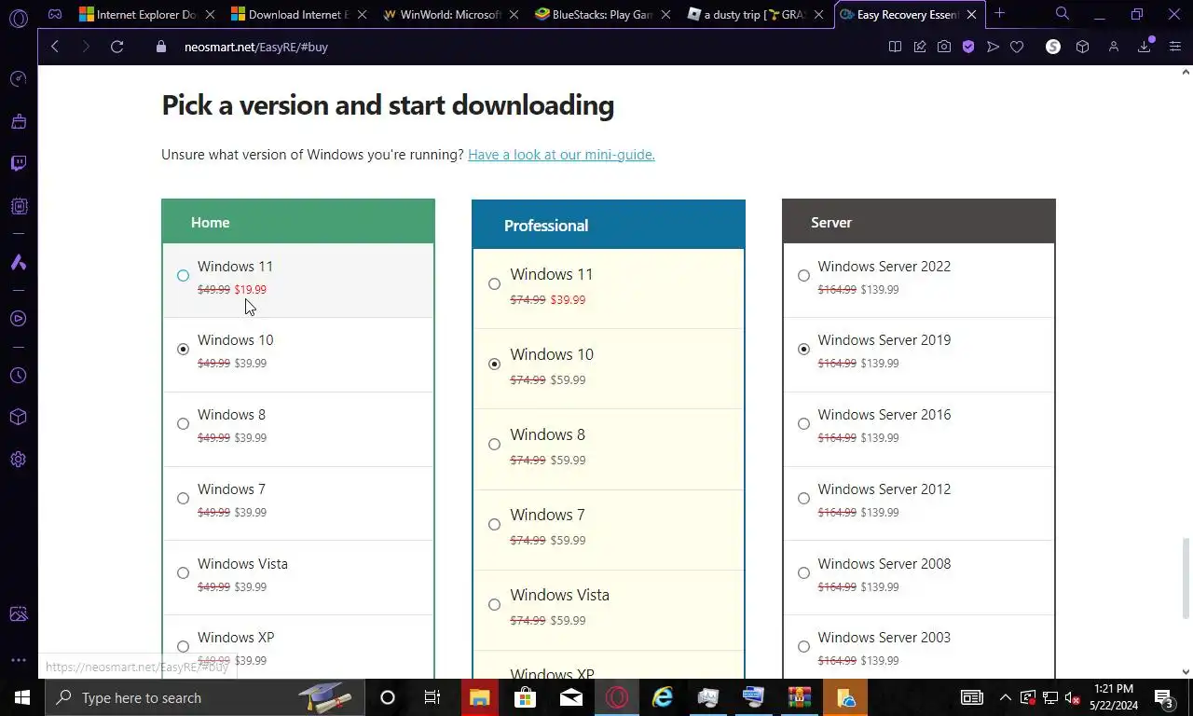Click the Professional plan header

pyautogui.click(x=609, y=225)
